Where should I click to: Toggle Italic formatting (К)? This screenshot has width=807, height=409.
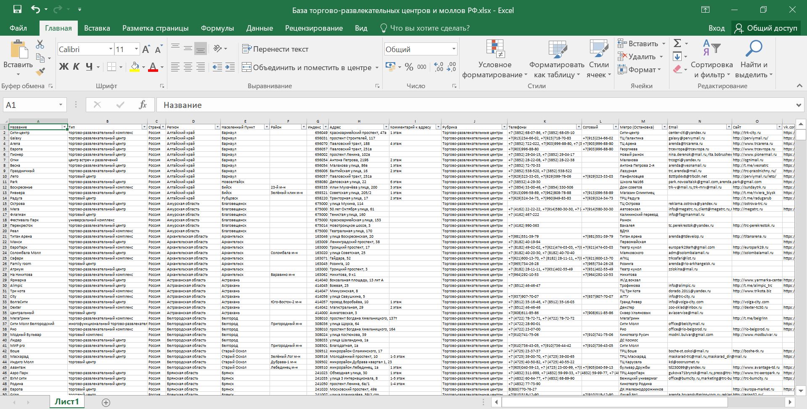click(x=76, y=67)
